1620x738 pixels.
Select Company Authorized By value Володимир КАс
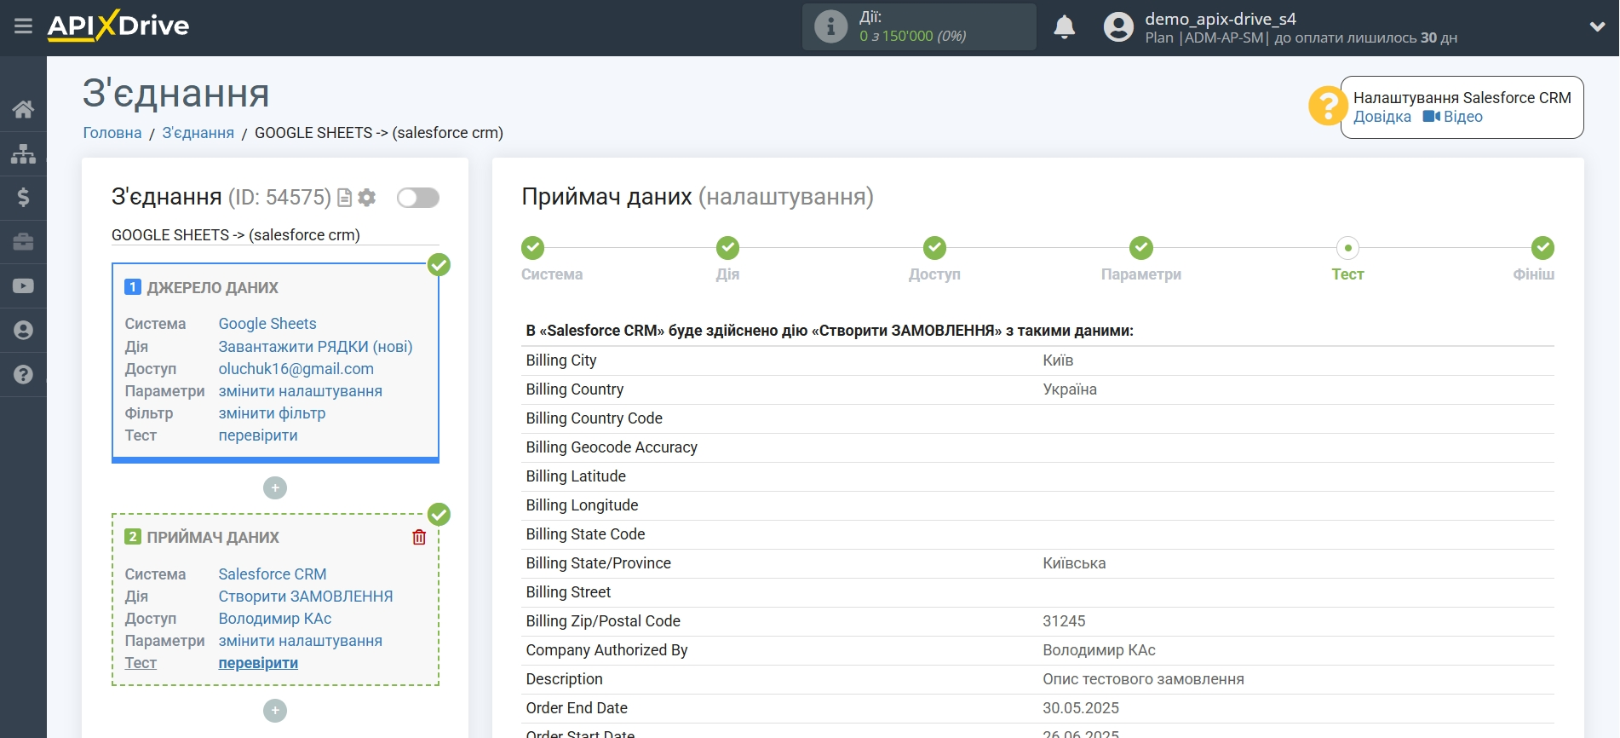tap(1099, 650)
